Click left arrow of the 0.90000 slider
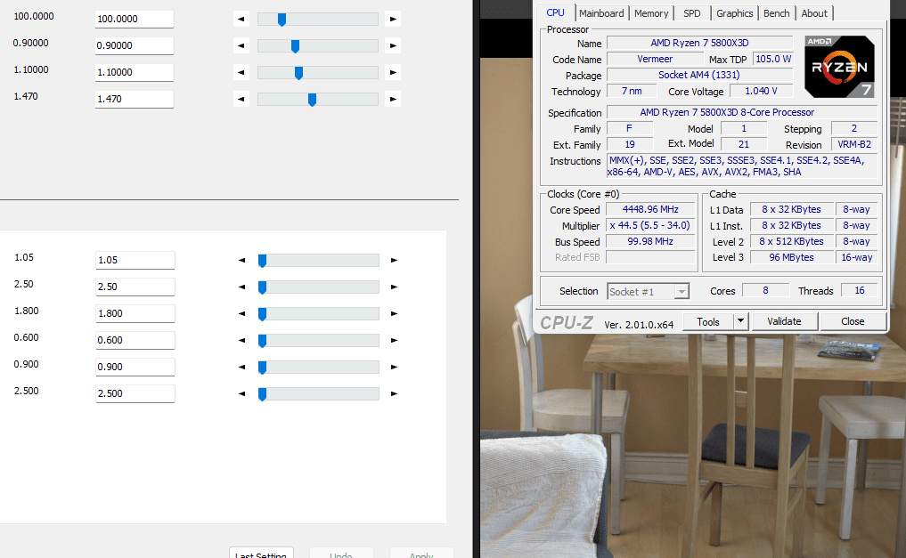The height and width of the screenshot is (558, 906). pyautogui.click(x=241, y=45)
